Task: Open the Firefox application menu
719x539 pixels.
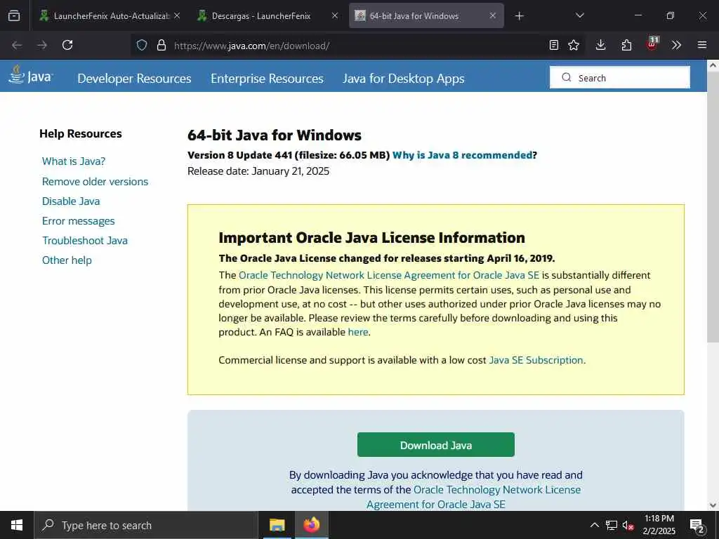Action: click(702, 45)
